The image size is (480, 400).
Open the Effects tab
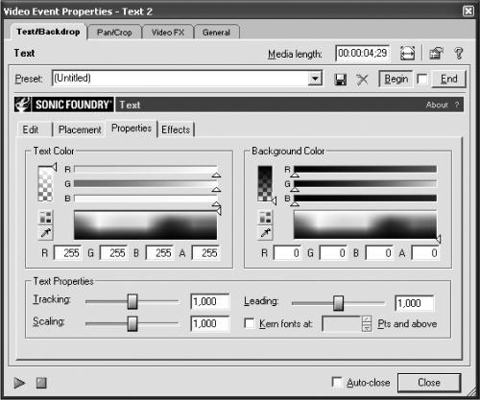tap(176, 129)
